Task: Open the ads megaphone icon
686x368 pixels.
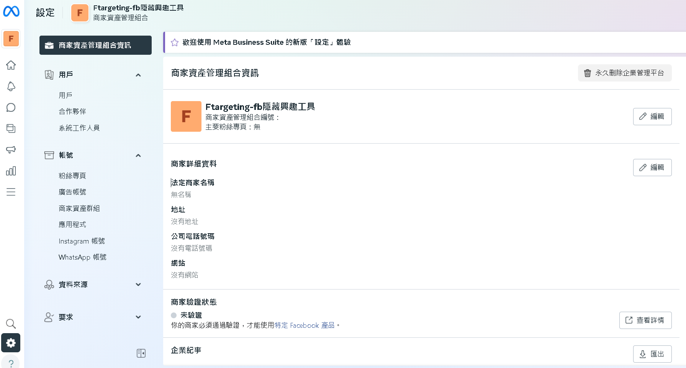Action: (11, 150)
